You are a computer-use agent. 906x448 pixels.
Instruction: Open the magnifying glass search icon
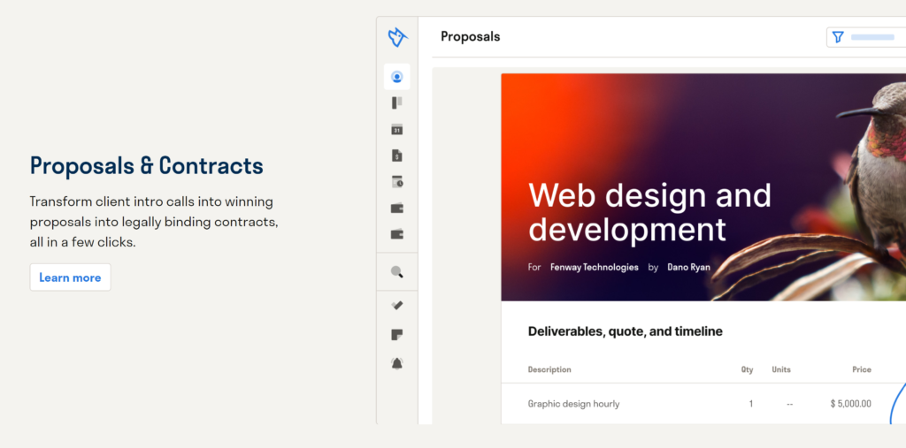click(x=397, y=272)
